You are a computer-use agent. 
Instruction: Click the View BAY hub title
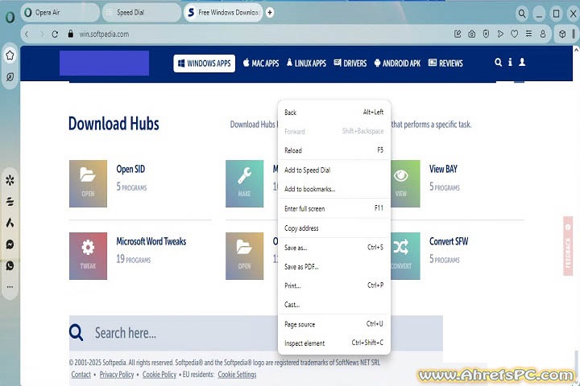[x=443, y=169]
